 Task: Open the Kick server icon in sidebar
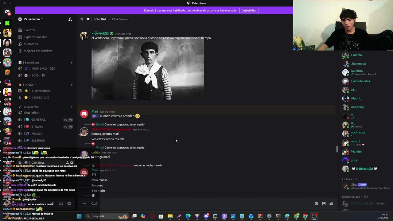(7, 23)
